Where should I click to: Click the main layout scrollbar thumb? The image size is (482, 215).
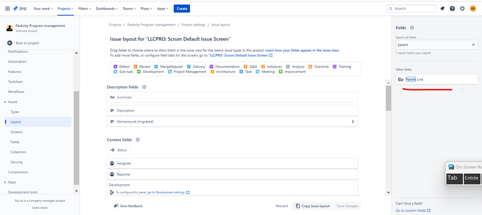[388, 98]
